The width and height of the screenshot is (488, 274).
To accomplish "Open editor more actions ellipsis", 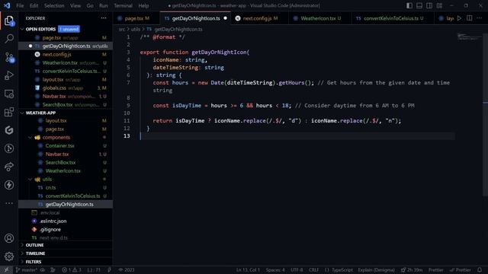I will [480, 18].
